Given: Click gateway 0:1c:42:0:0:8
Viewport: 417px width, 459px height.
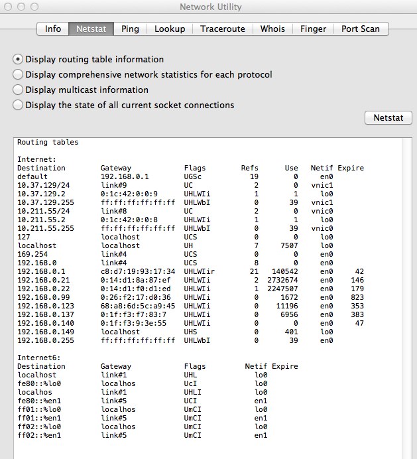Looking at the screenshot, I should [x=129, y=220].
